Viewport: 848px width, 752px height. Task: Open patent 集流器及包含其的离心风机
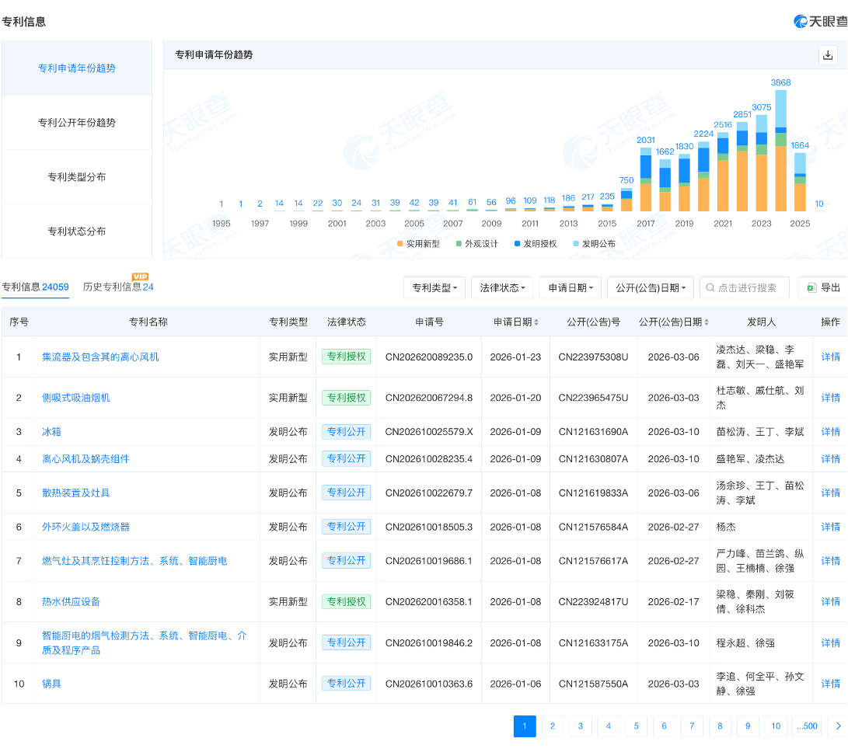click(x=100, y=357)
